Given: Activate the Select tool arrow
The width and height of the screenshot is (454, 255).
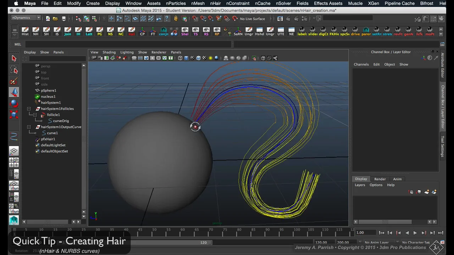Looking at the screenshot, I should 14,58.
